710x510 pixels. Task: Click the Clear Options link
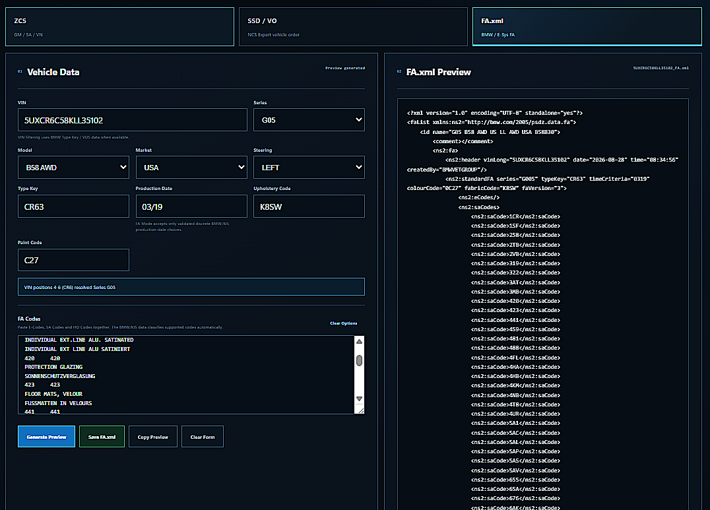pos(344,323)
